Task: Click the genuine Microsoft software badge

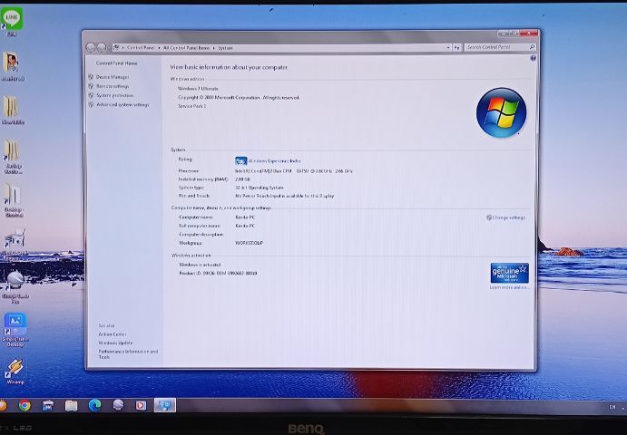Action: [x=509, y=273]
